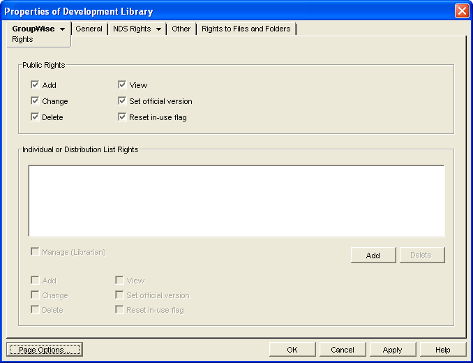
Task: Click the Page Options button
Action: [45, 350]
